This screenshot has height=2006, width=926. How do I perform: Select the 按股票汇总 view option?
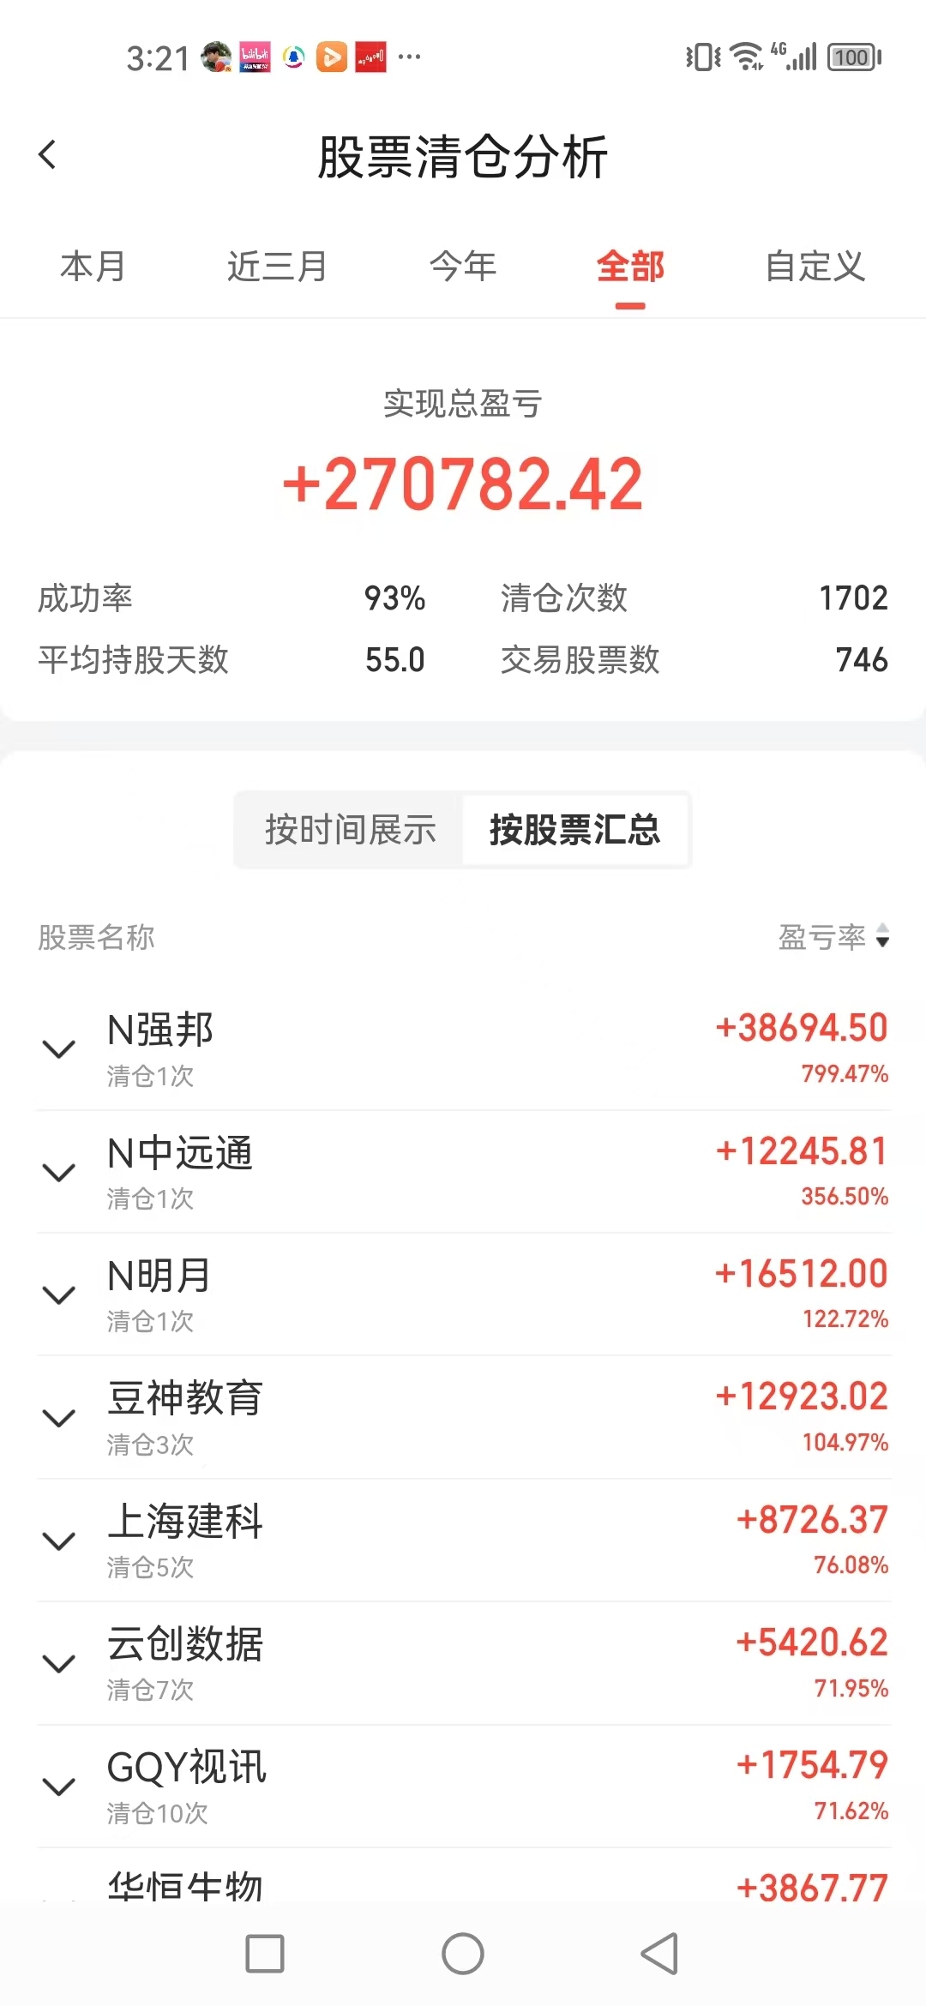tap(574, 830)
